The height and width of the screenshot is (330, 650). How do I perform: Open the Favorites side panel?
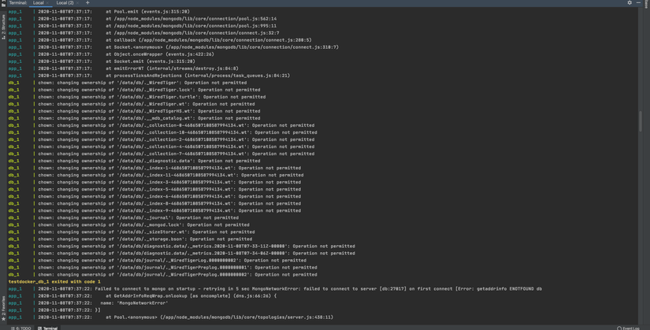click(3, 308)
